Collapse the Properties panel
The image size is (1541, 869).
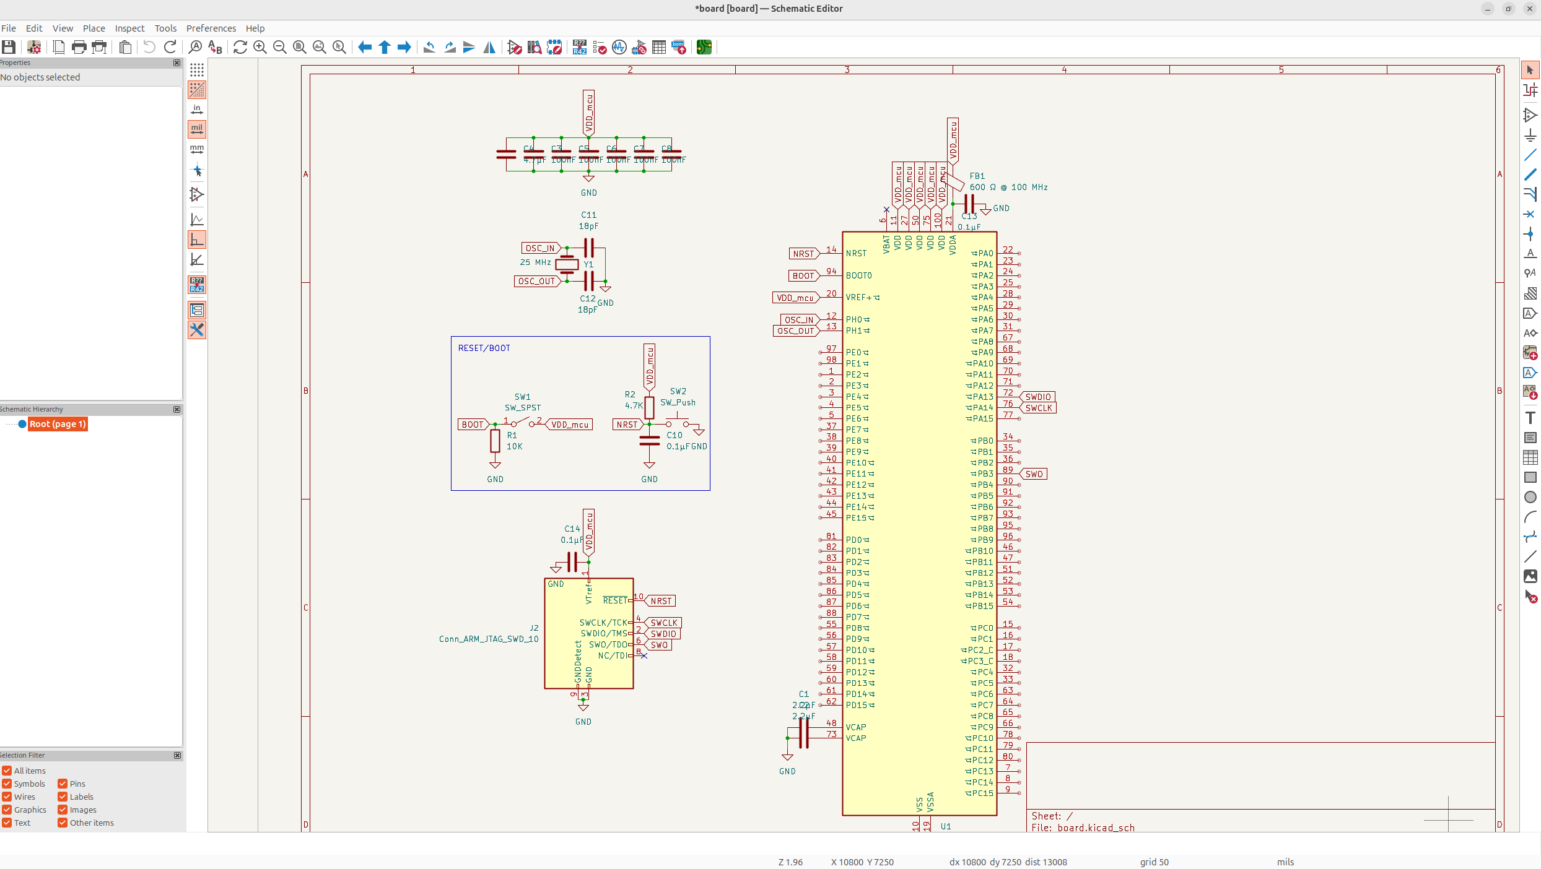click(x=177, y=63)
